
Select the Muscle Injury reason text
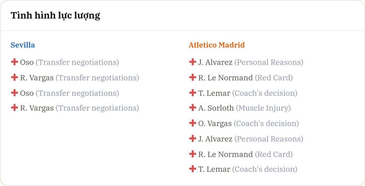point(263,108)
